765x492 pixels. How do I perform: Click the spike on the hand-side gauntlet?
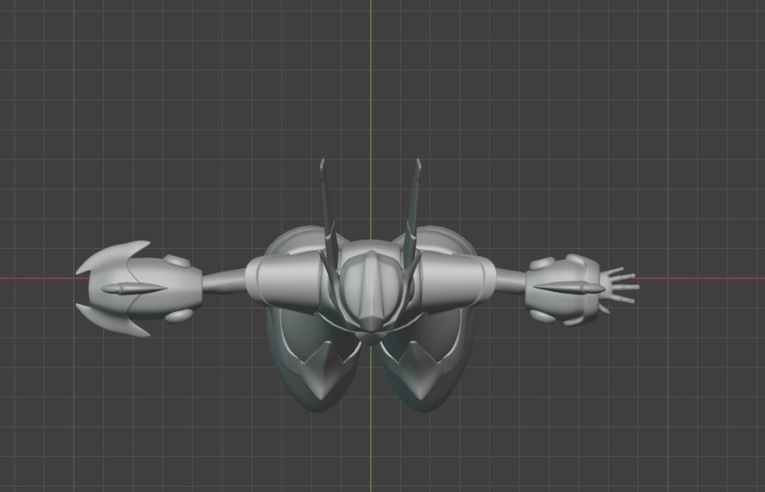click(569, 288)
